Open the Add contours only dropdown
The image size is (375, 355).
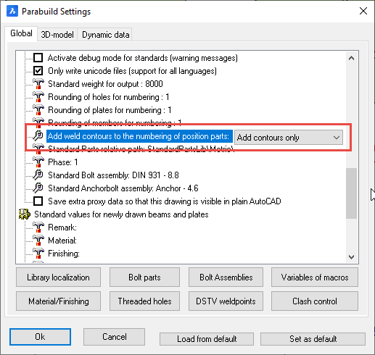[x=289, y=138]
